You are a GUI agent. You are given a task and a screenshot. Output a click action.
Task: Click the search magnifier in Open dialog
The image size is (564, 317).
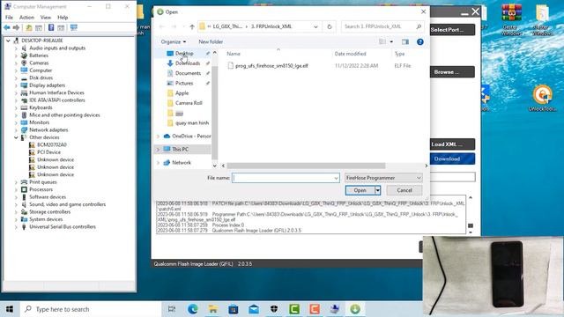click(x=419, y=26)
